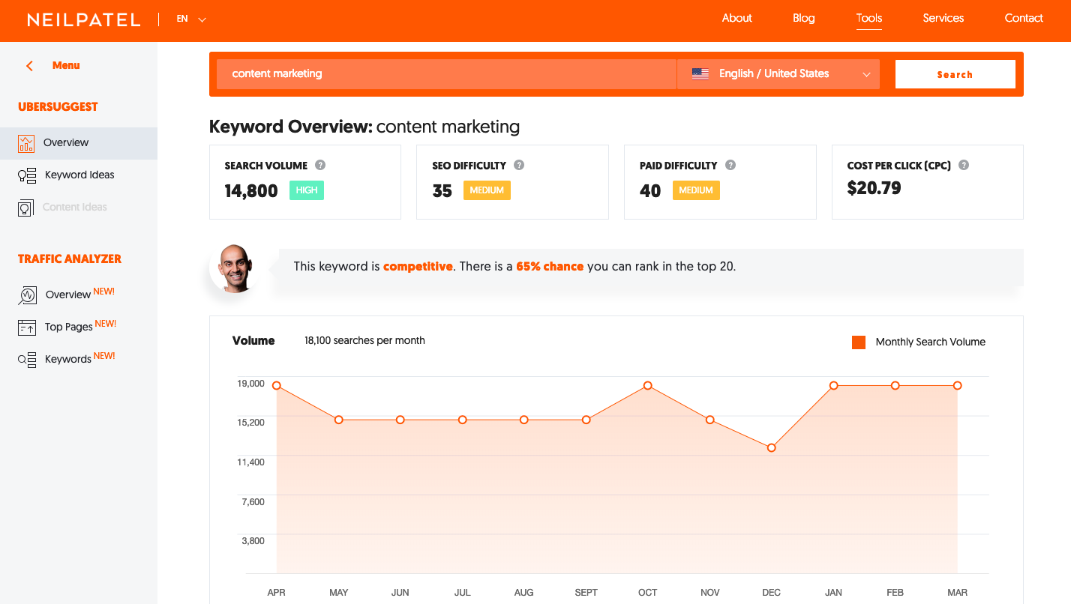Viewport: 1071px width, 604px height.
Task: Open the English / United States dropdown
Action: (x=778, y=74)
